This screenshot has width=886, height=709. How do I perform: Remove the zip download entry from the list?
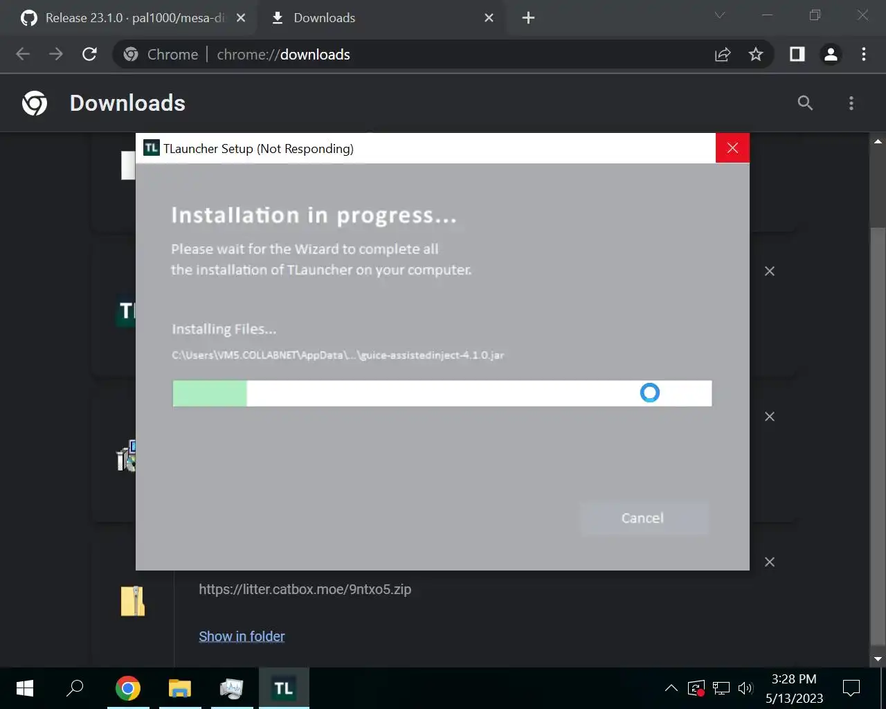click(770, 562)
